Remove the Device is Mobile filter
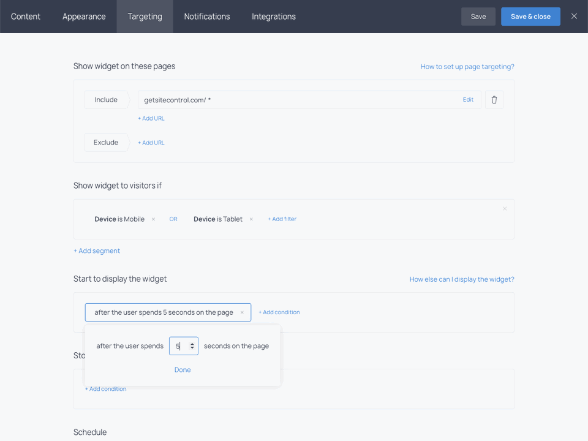 pos(153,219)
